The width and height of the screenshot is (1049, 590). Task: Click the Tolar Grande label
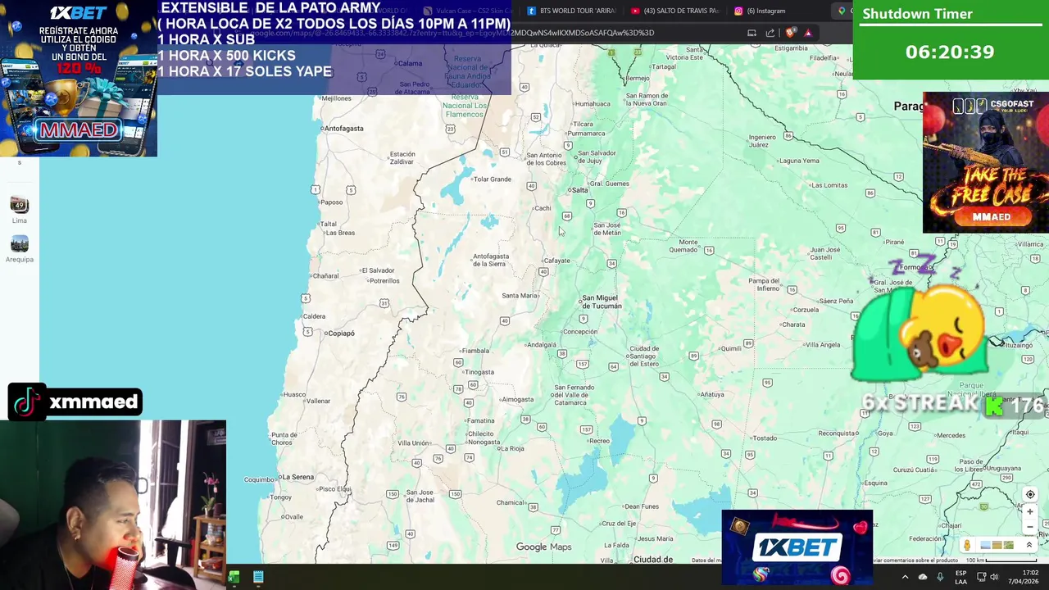(x=492, y=179)
